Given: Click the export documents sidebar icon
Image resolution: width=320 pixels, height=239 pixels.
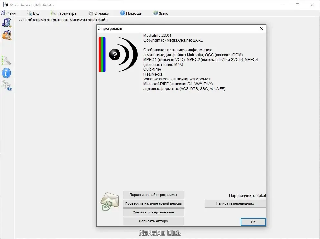Looking at the screenshot, I should click(x=6, y=86).
